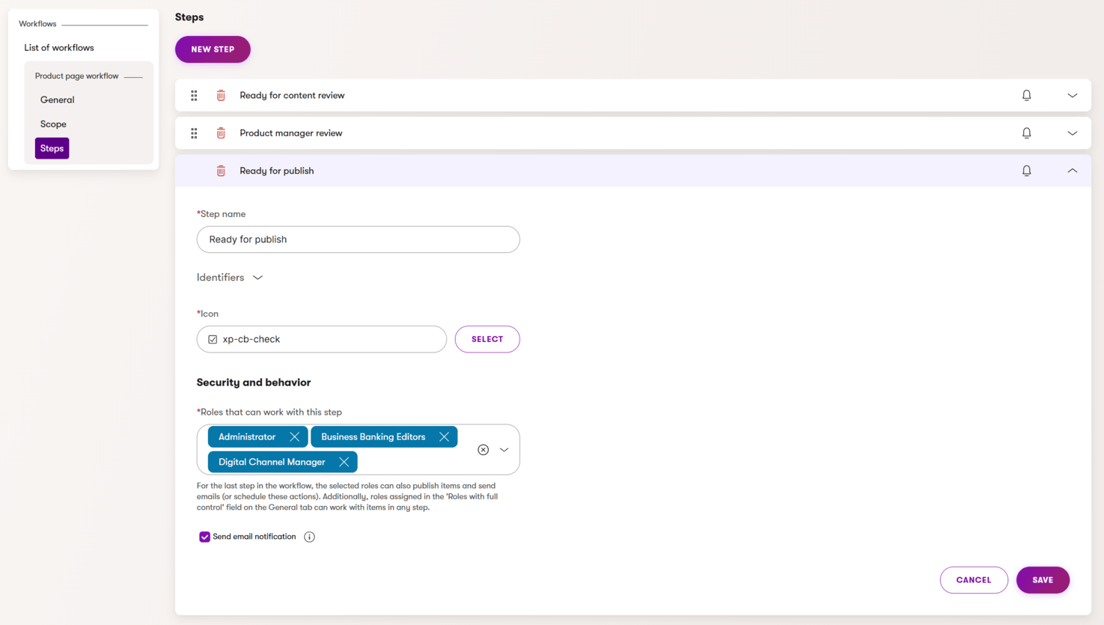Uncheck the Send email notification checkbox

[x=204, y=537]
